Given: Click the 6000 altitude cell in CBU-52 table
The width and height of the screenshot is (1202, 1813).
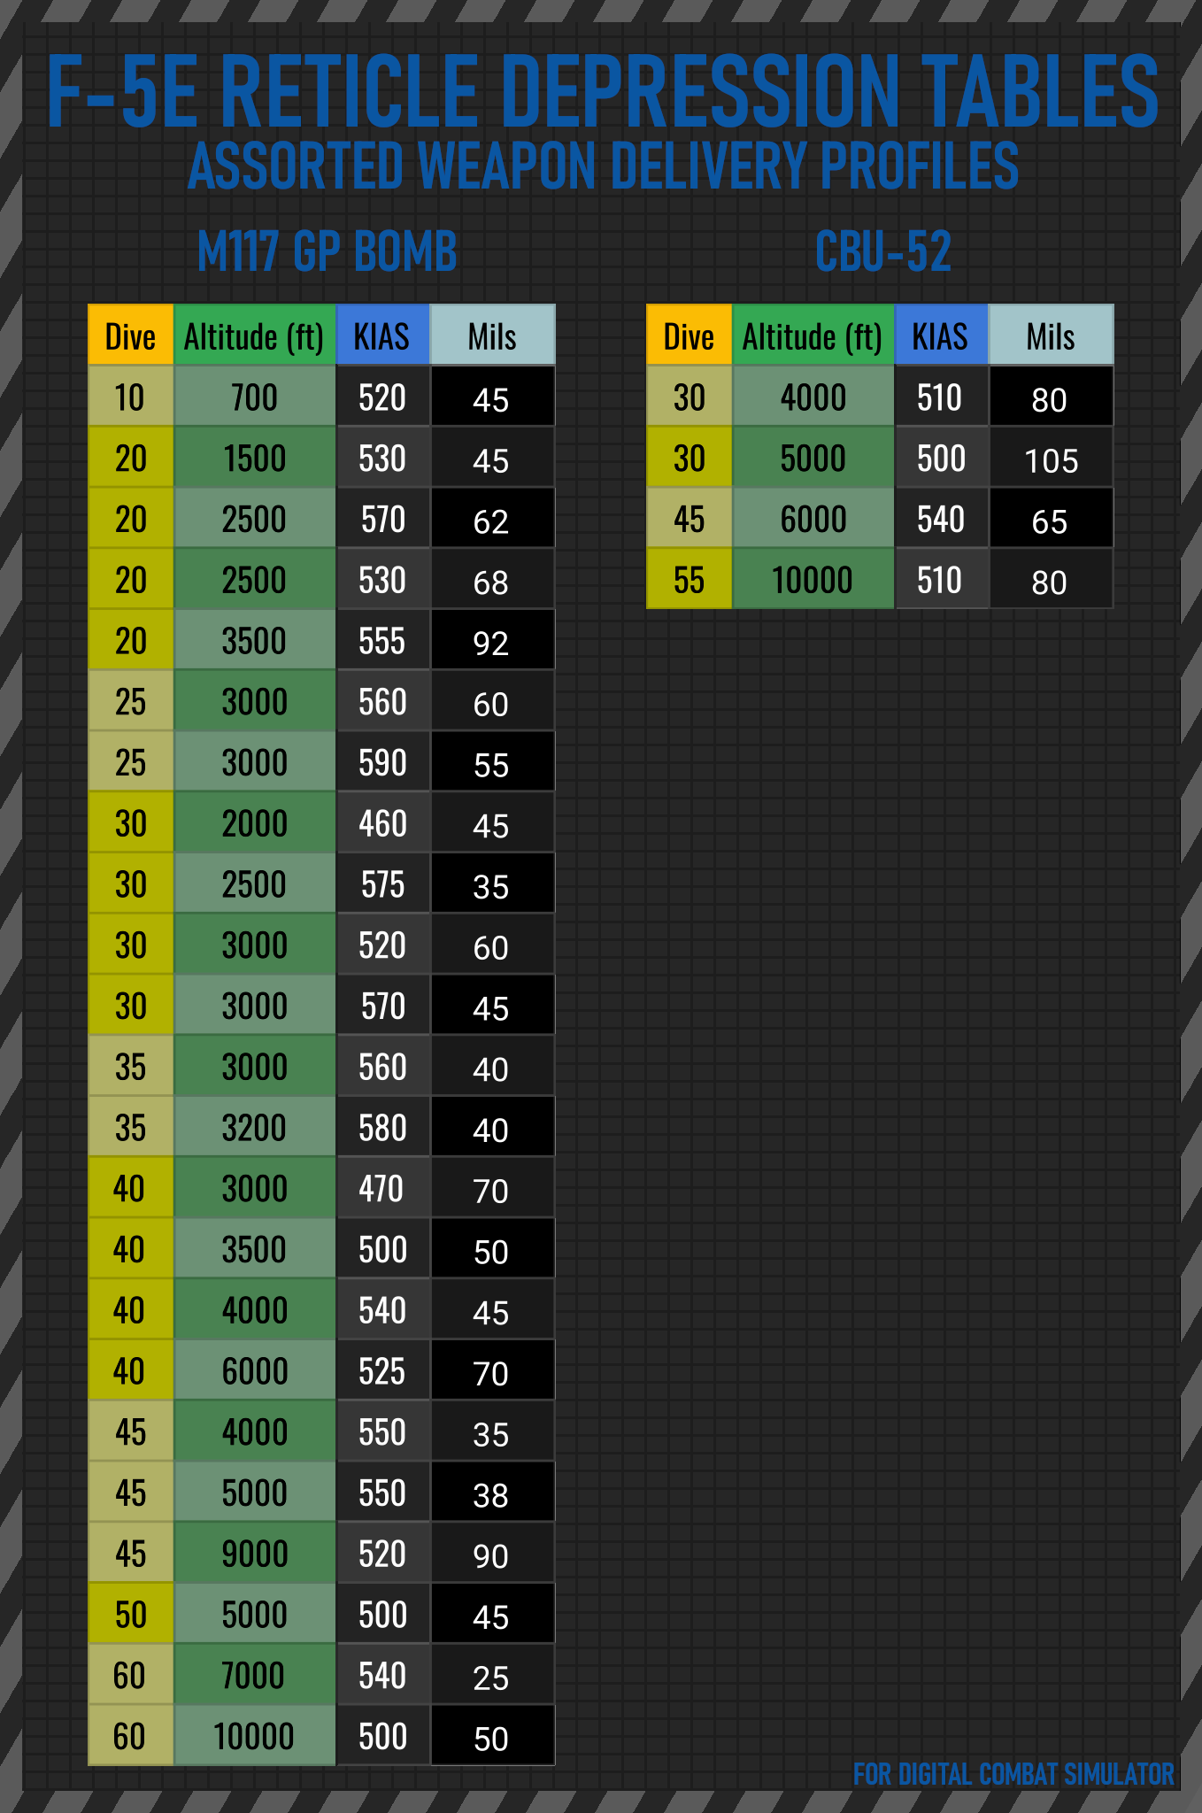Looking at the screenshot, I should (813, 519).
